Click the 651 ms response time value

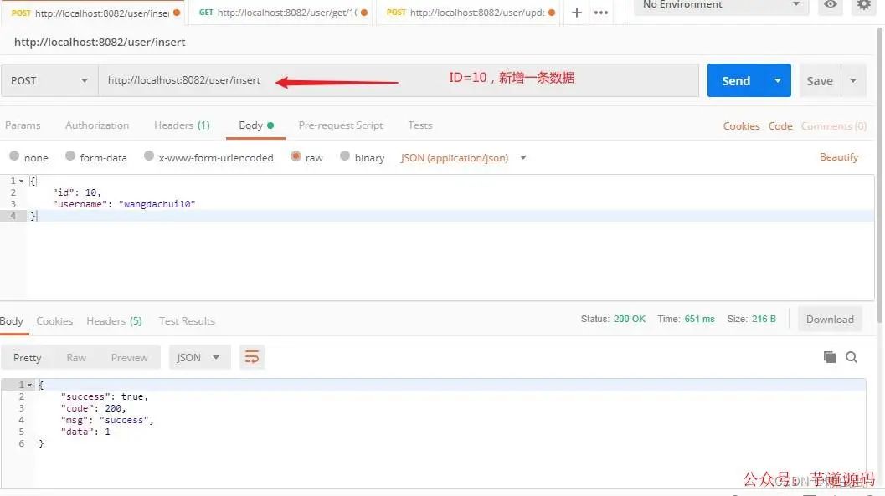coord(699,319)
